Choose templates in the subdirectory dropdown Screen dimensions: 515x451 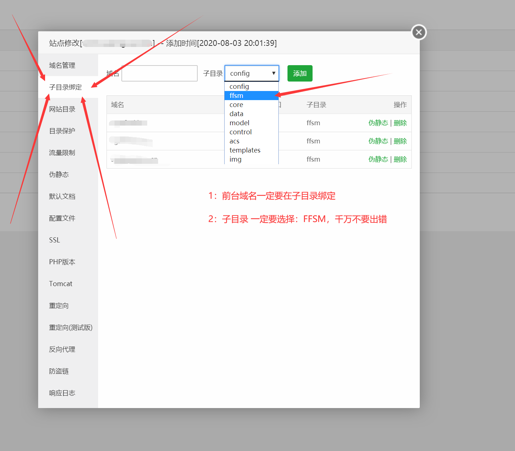coord(245,150)
